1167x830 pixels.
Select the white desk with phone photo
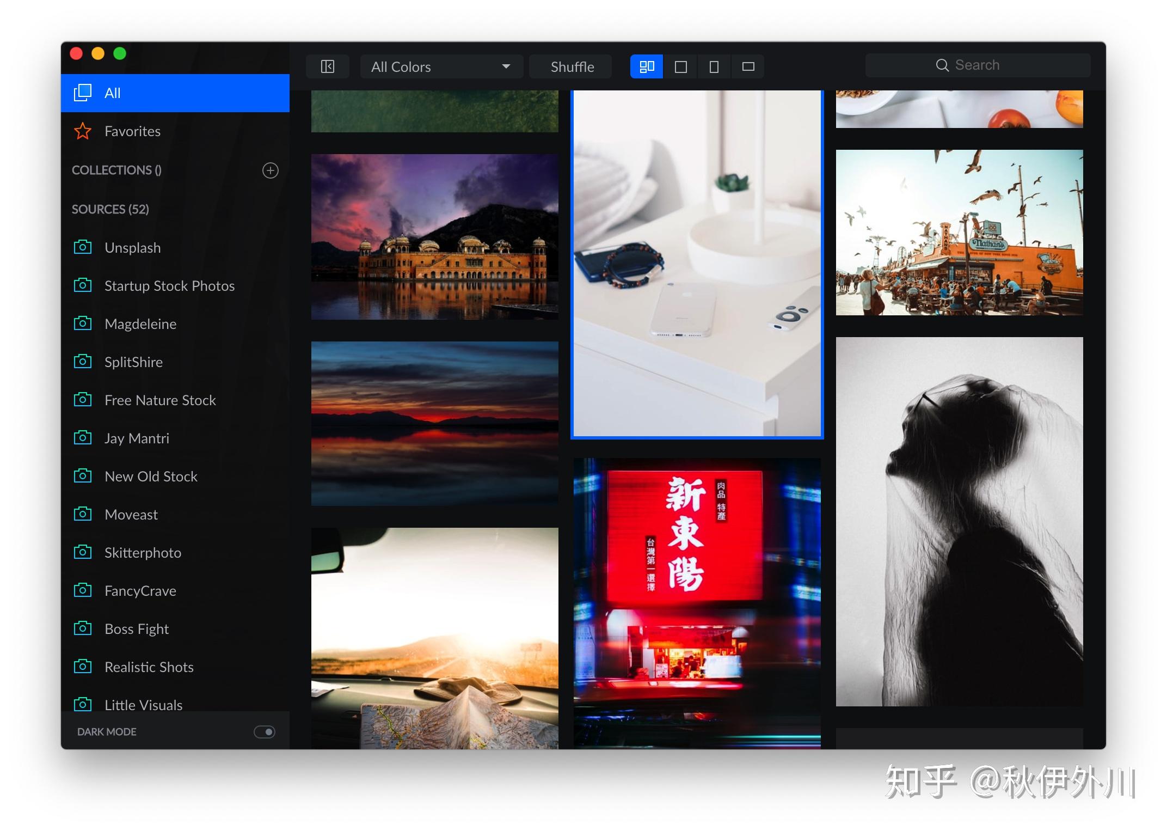pos(697,264)
